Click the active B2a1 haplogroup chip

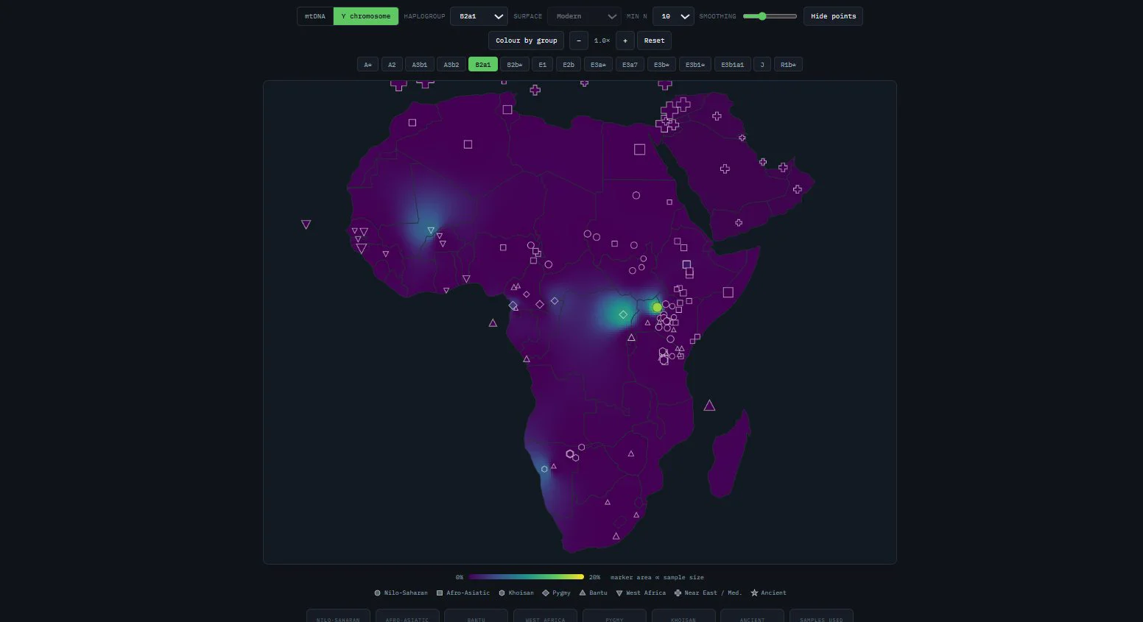pyautogui.click(x=483, y=65)
